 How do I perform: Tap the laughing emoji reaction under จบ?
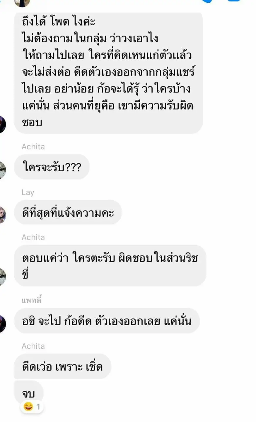pyautogui.click(x=28, y=407)
